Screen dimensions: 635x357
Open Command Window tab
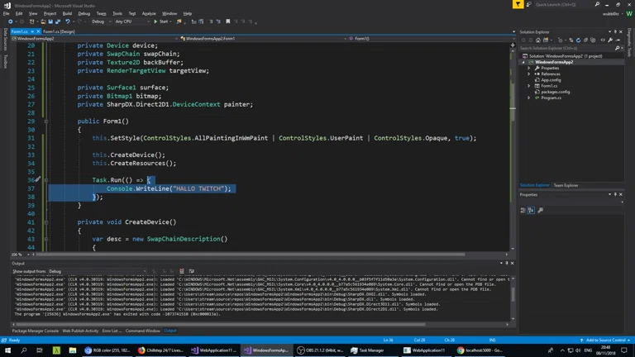(x=142, y=331)
